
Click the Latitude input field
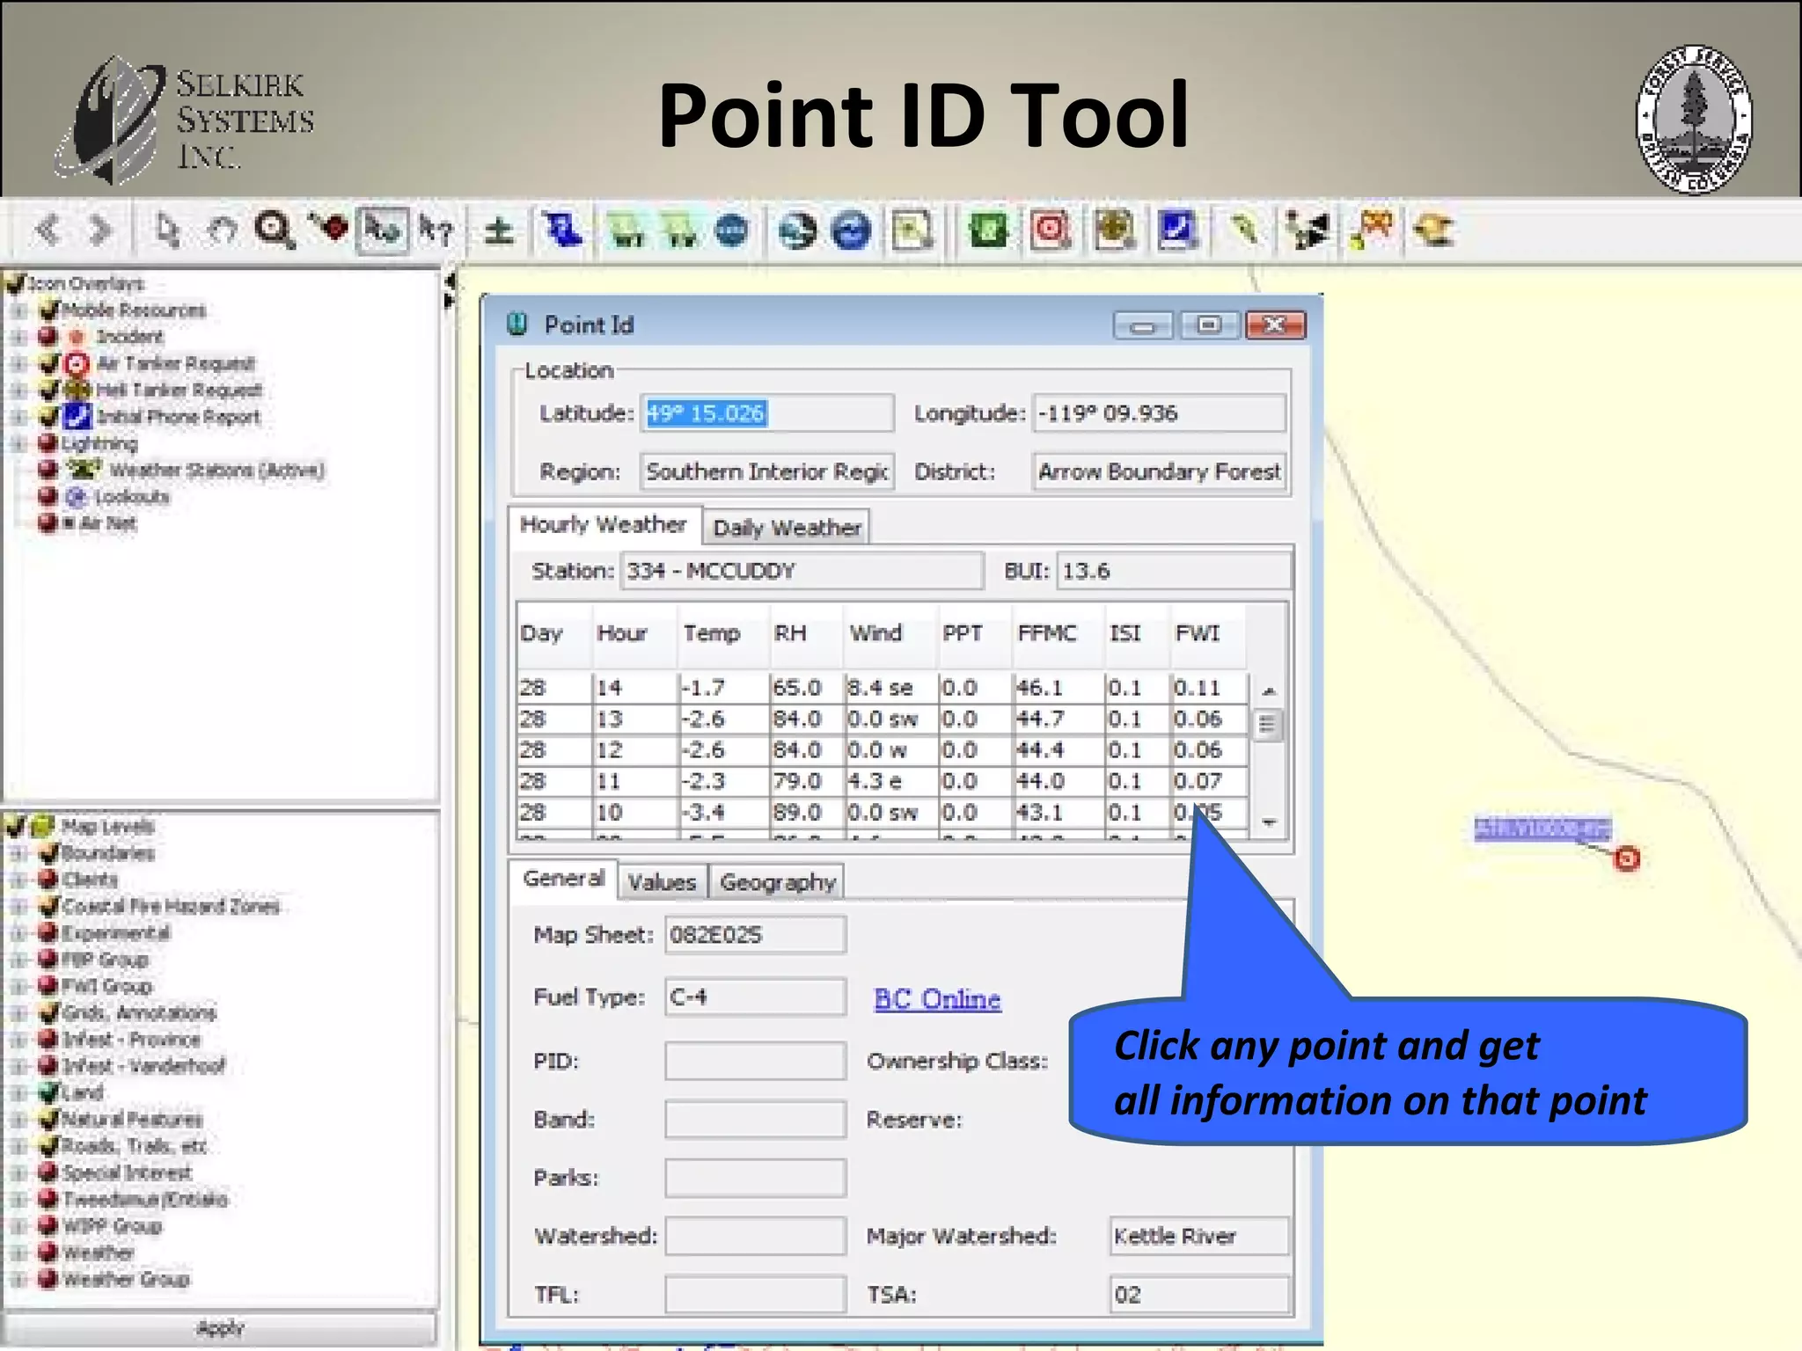pos(766,413)
